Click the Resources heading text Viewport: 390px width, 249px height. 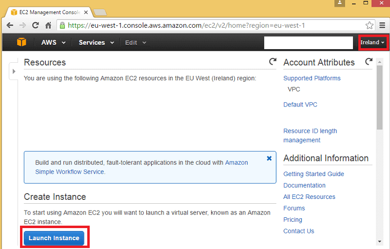tap(45, 62)
